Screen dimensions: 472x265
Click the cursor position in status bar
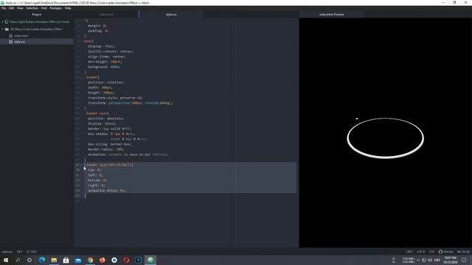pos(20,252)
